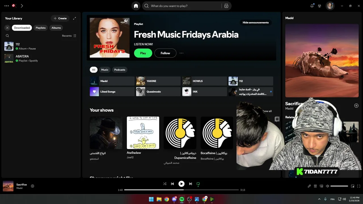
Task: Open the FRA language input indicator
Action: (x=332, y=199)
